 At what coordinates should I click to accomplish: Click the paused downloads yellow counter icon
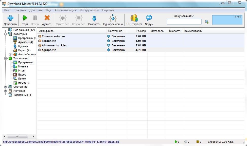click(198, 142)
